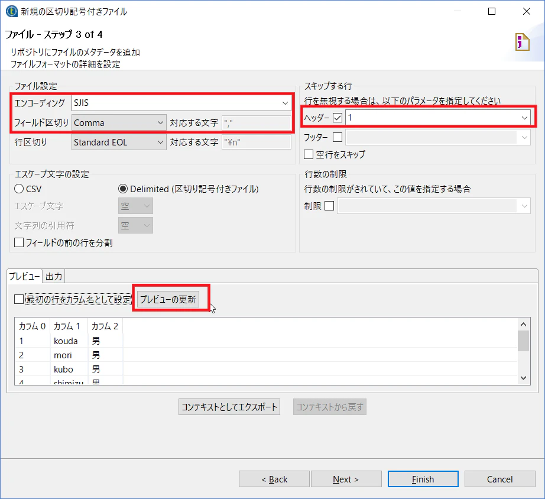Click the delimited file wizard icon in header

click(522, 42)
